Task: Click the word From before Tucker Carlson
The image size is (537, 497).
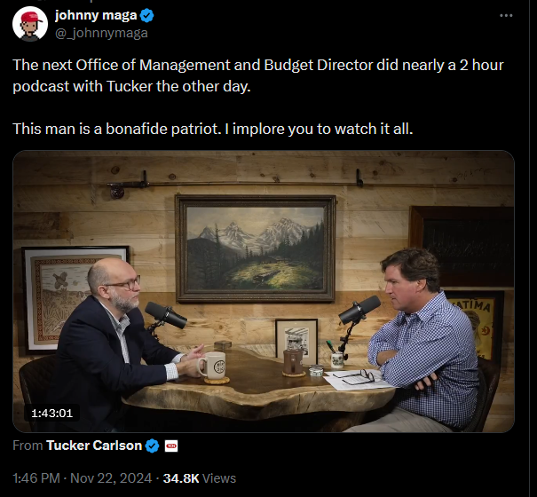Action: [x=28, y=446]
